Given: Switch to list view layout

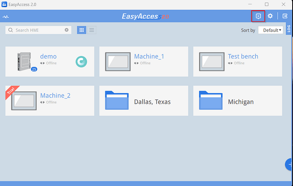Looking at the screenshot, I should [92, 30].
